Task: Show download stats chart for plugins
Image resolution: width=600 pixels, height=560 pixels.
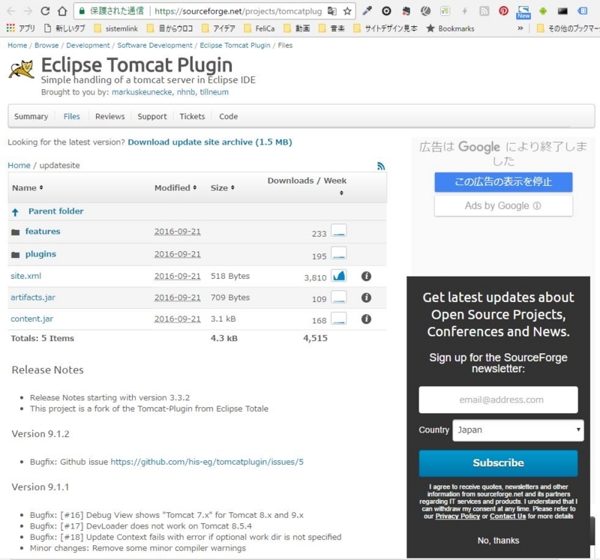Action: (339, 253)
